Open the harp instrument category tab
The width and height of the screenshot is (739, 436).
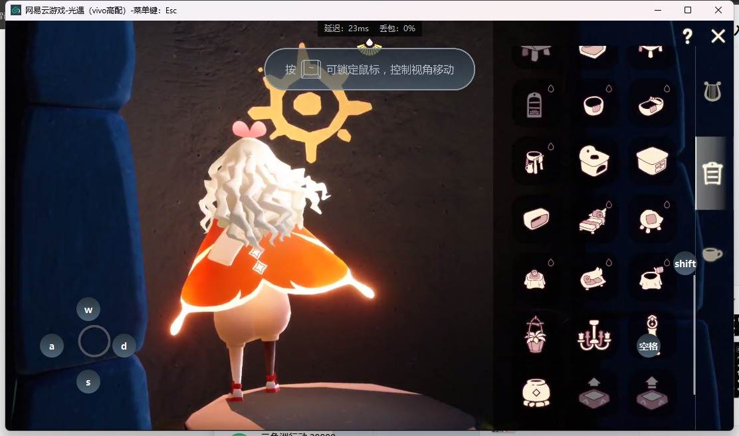click(x=712, y=91)
